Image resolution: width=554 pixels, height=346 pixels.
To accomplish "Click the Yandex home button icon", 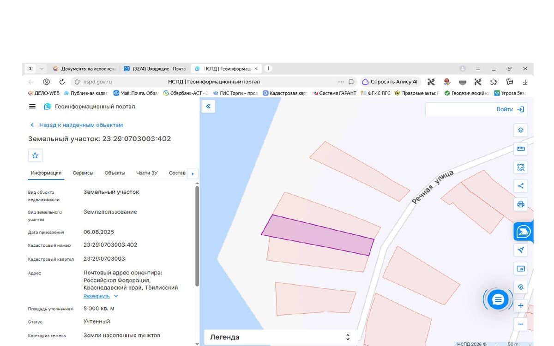I will 46,82.
